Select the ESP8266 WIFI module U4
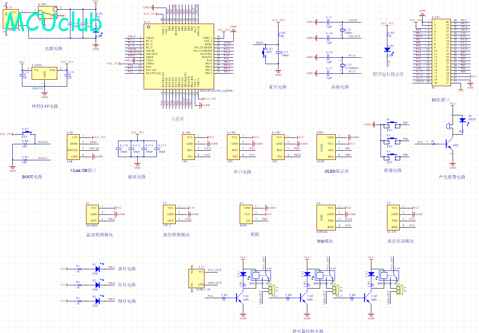This screenshot has width=479, height=333. pyautogui.click(x=326, y=218)
